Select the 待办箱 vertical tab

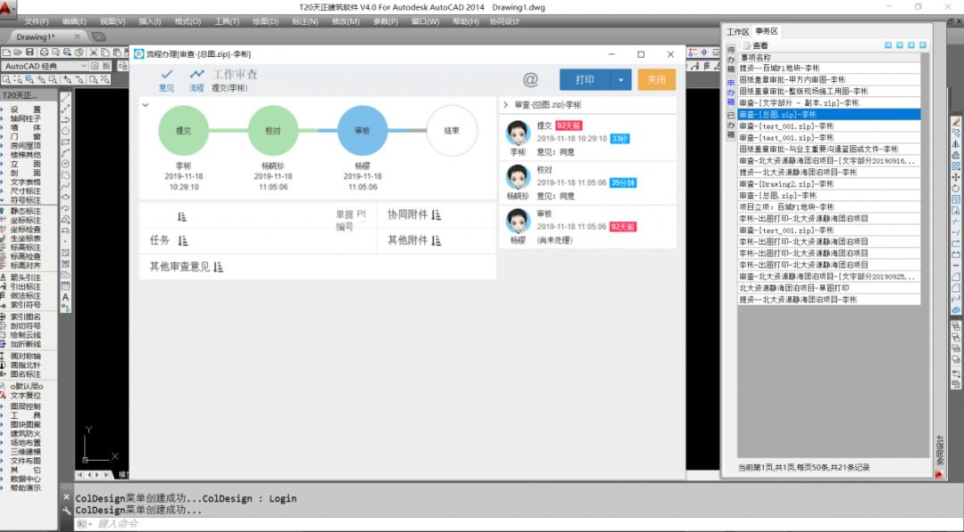coord(731,58)
